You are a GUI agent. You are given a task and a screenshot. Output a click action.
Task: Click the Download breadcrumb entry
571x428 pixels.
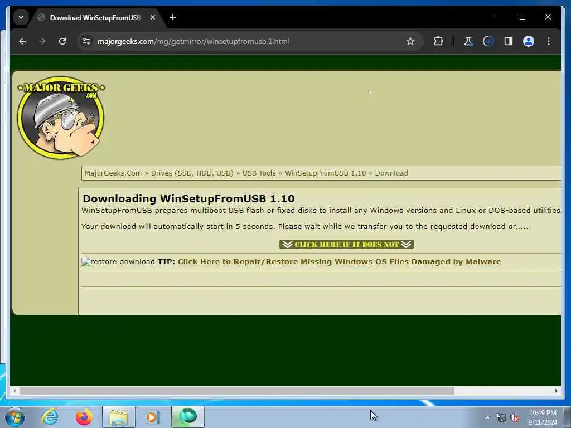391,173
